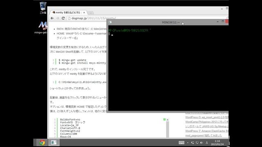Minimize the MINGW32 terminal window
The image size is (262, 147).
(x=217, y=22)
